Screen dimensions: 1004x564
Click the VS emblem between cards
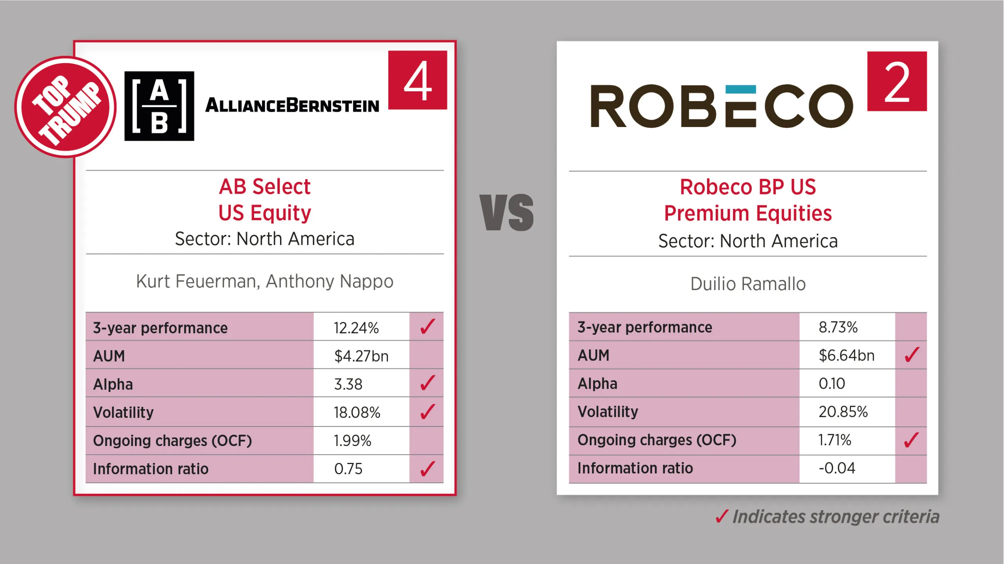tap(506, 212)
